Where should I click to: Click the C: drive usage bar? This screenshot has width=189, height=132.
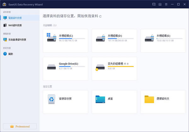pyautogui.click(x=72, y=38)
